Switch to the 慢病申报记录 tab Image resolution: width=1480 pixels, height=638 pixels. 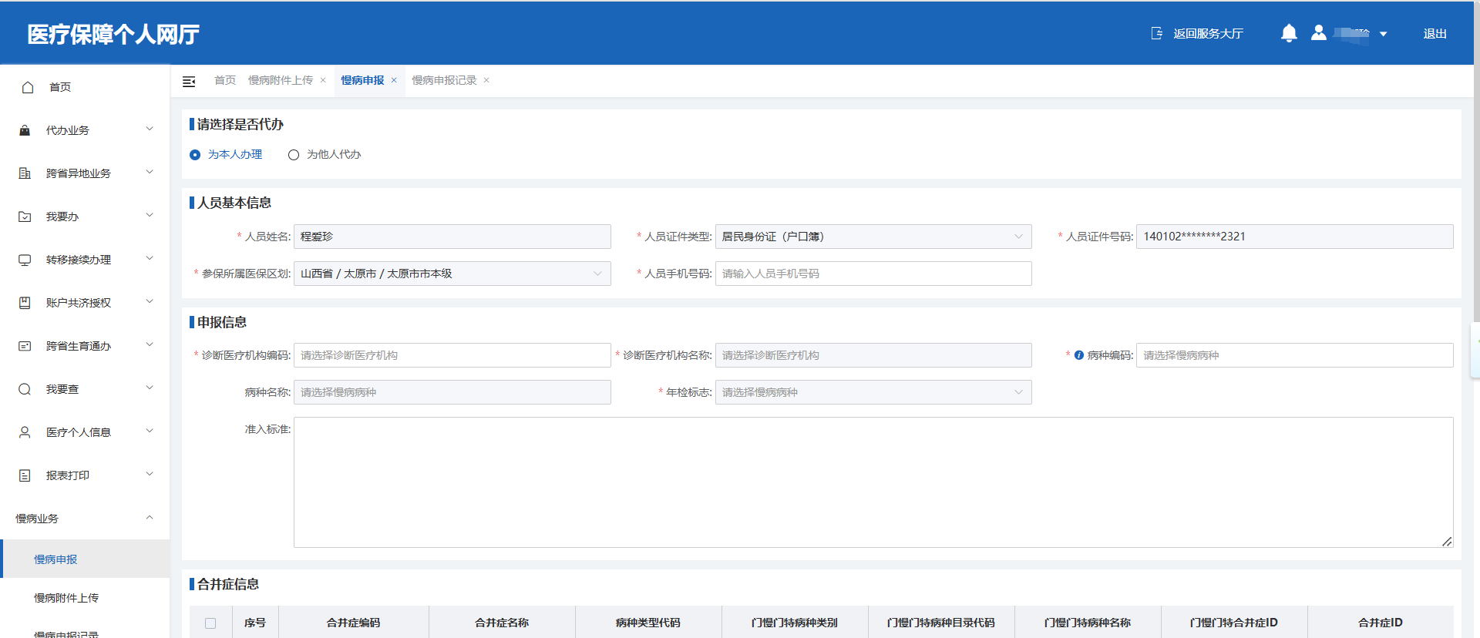[444, 80]
